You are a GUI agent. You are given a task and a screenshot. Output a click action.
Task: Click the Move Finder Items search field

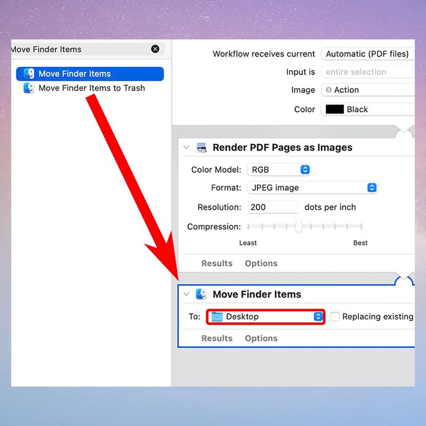coord(87,49)
